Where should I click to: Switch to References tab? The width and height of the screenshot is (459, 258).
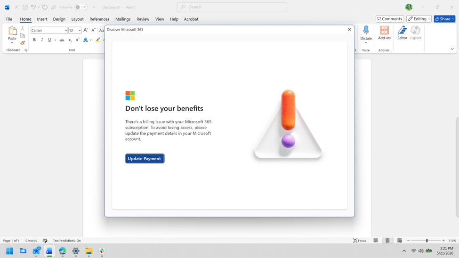click(99, 19)
